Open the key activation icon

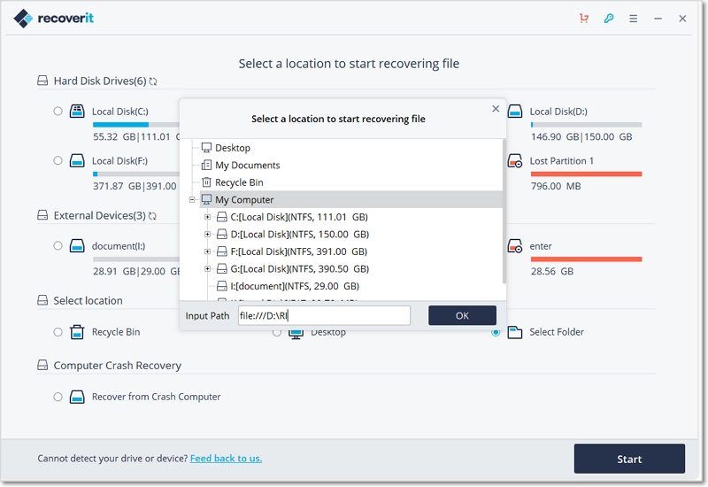coord(609,18)
